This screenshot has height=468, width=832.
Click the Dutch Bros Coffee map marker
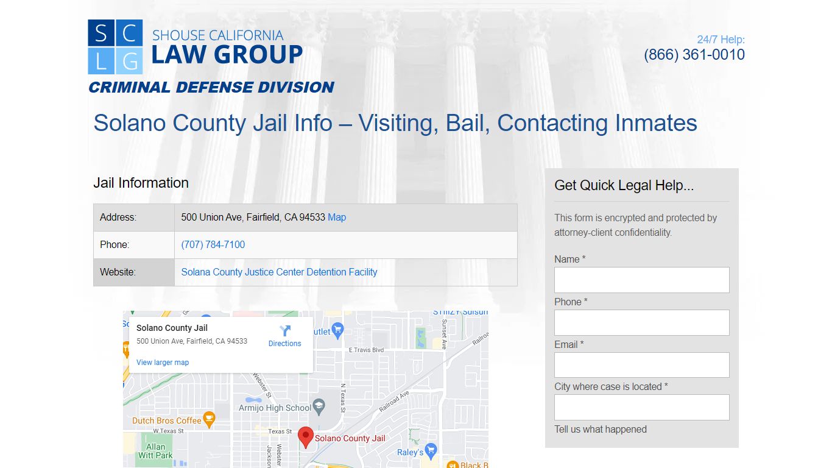coord(209,419)
